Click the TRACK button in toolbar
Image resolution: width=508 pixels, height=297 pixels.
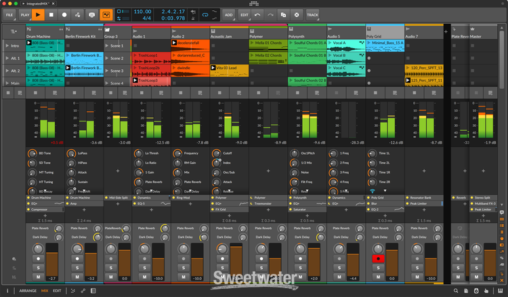312,14
